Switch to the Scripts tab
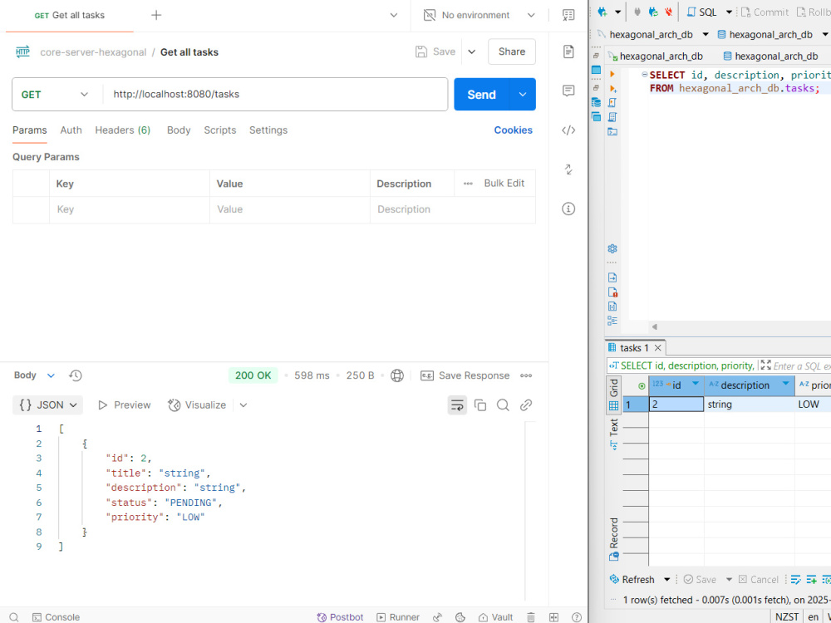The width and height of the screenshot is (831, 623). [220, 130]
